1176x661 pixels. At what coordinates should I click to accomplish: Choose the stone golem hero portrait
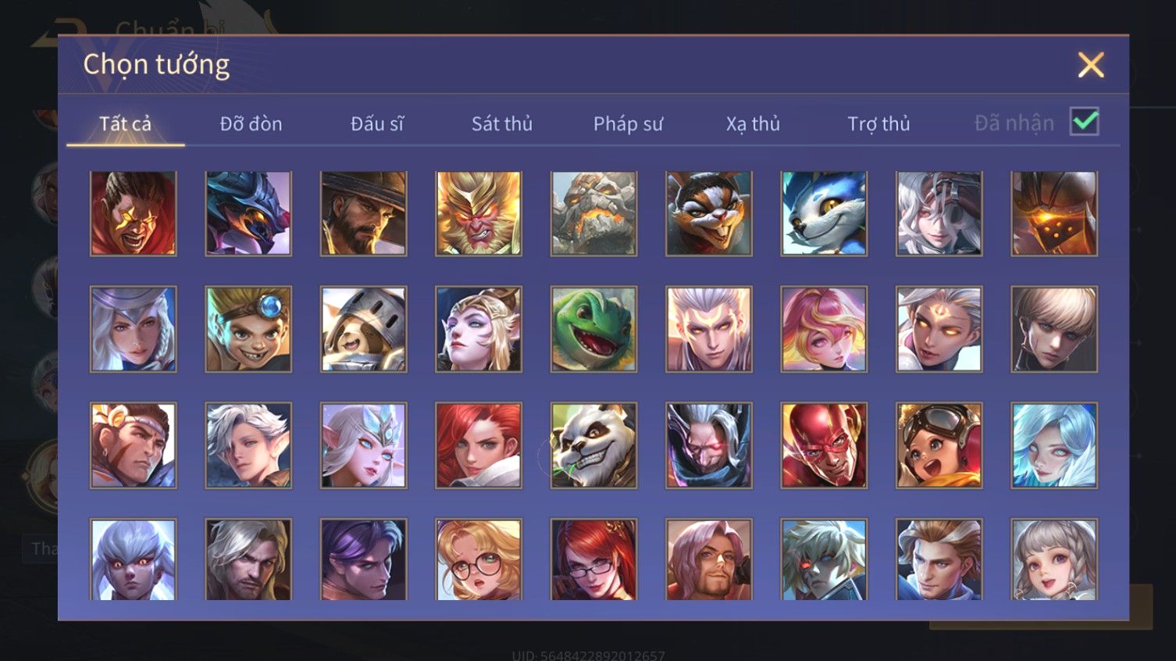pyautogui.click(x=593, y=213)
